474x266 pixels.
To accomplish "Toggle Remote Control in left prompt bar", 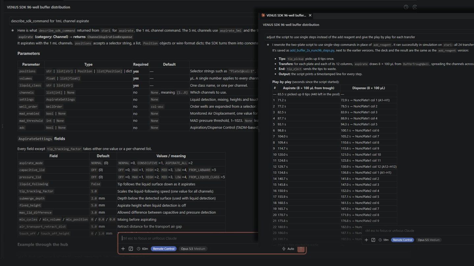I will (164, 249).
